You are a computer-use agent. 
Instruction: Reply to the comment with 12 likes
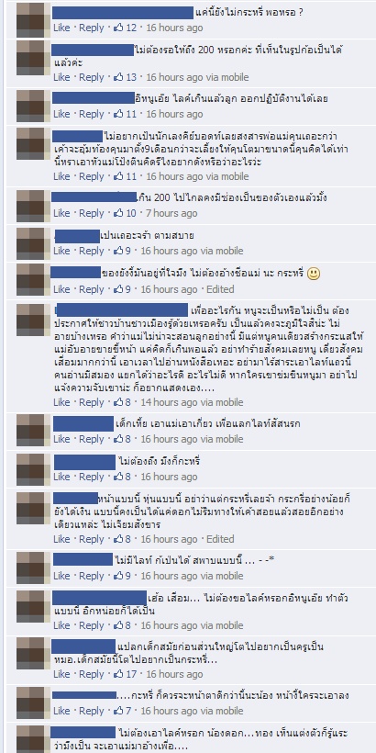(x=91, y=28)
